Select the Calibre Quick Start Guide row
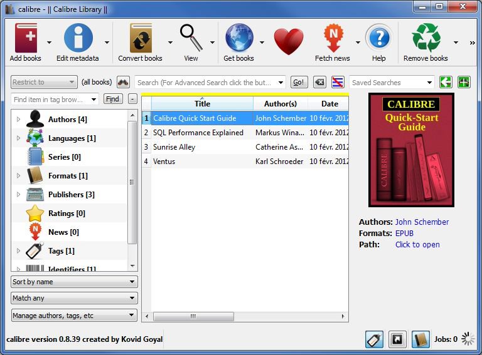Screen dimensions: 482x355 tap(245, 118)
